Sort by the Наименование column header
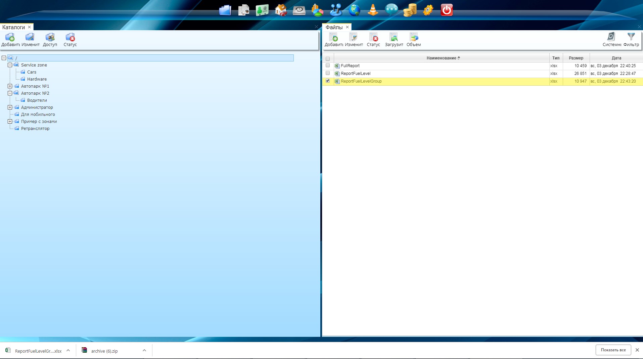 click(441, 58)
